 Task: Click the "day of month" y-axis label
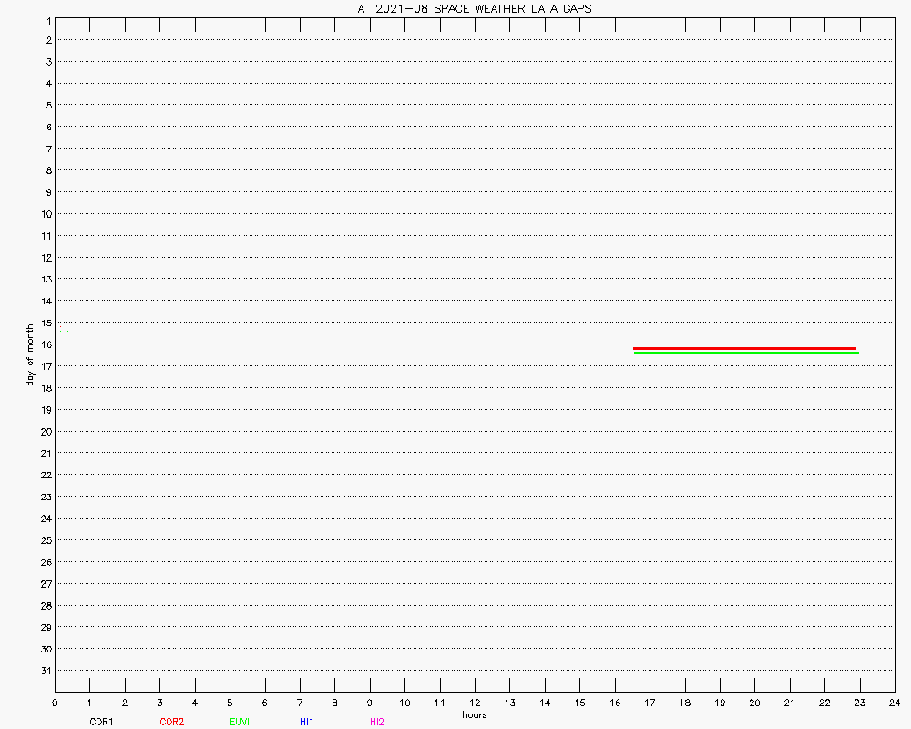coord(30,354)
